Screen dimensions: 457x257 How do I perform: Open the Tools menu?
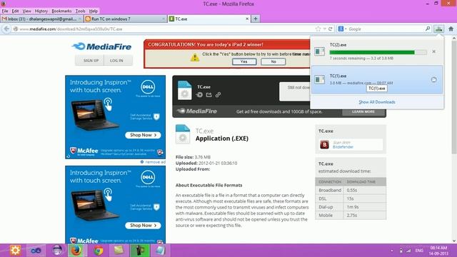coord(81,11)
